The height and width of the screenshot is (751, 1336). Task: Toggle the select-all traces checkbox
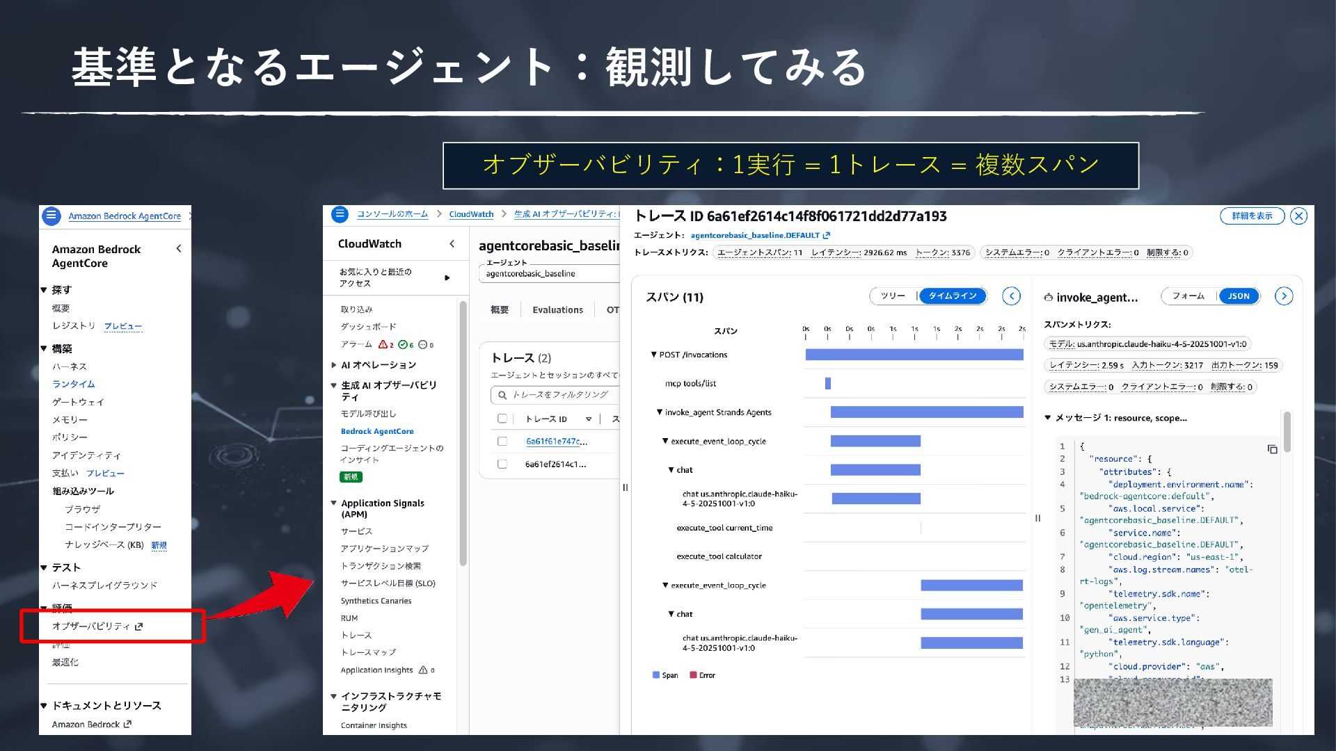(502, 419)
